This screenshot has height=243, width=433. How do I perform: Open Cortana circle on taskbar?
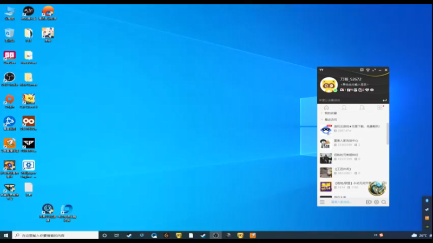[x=104, y=235]
